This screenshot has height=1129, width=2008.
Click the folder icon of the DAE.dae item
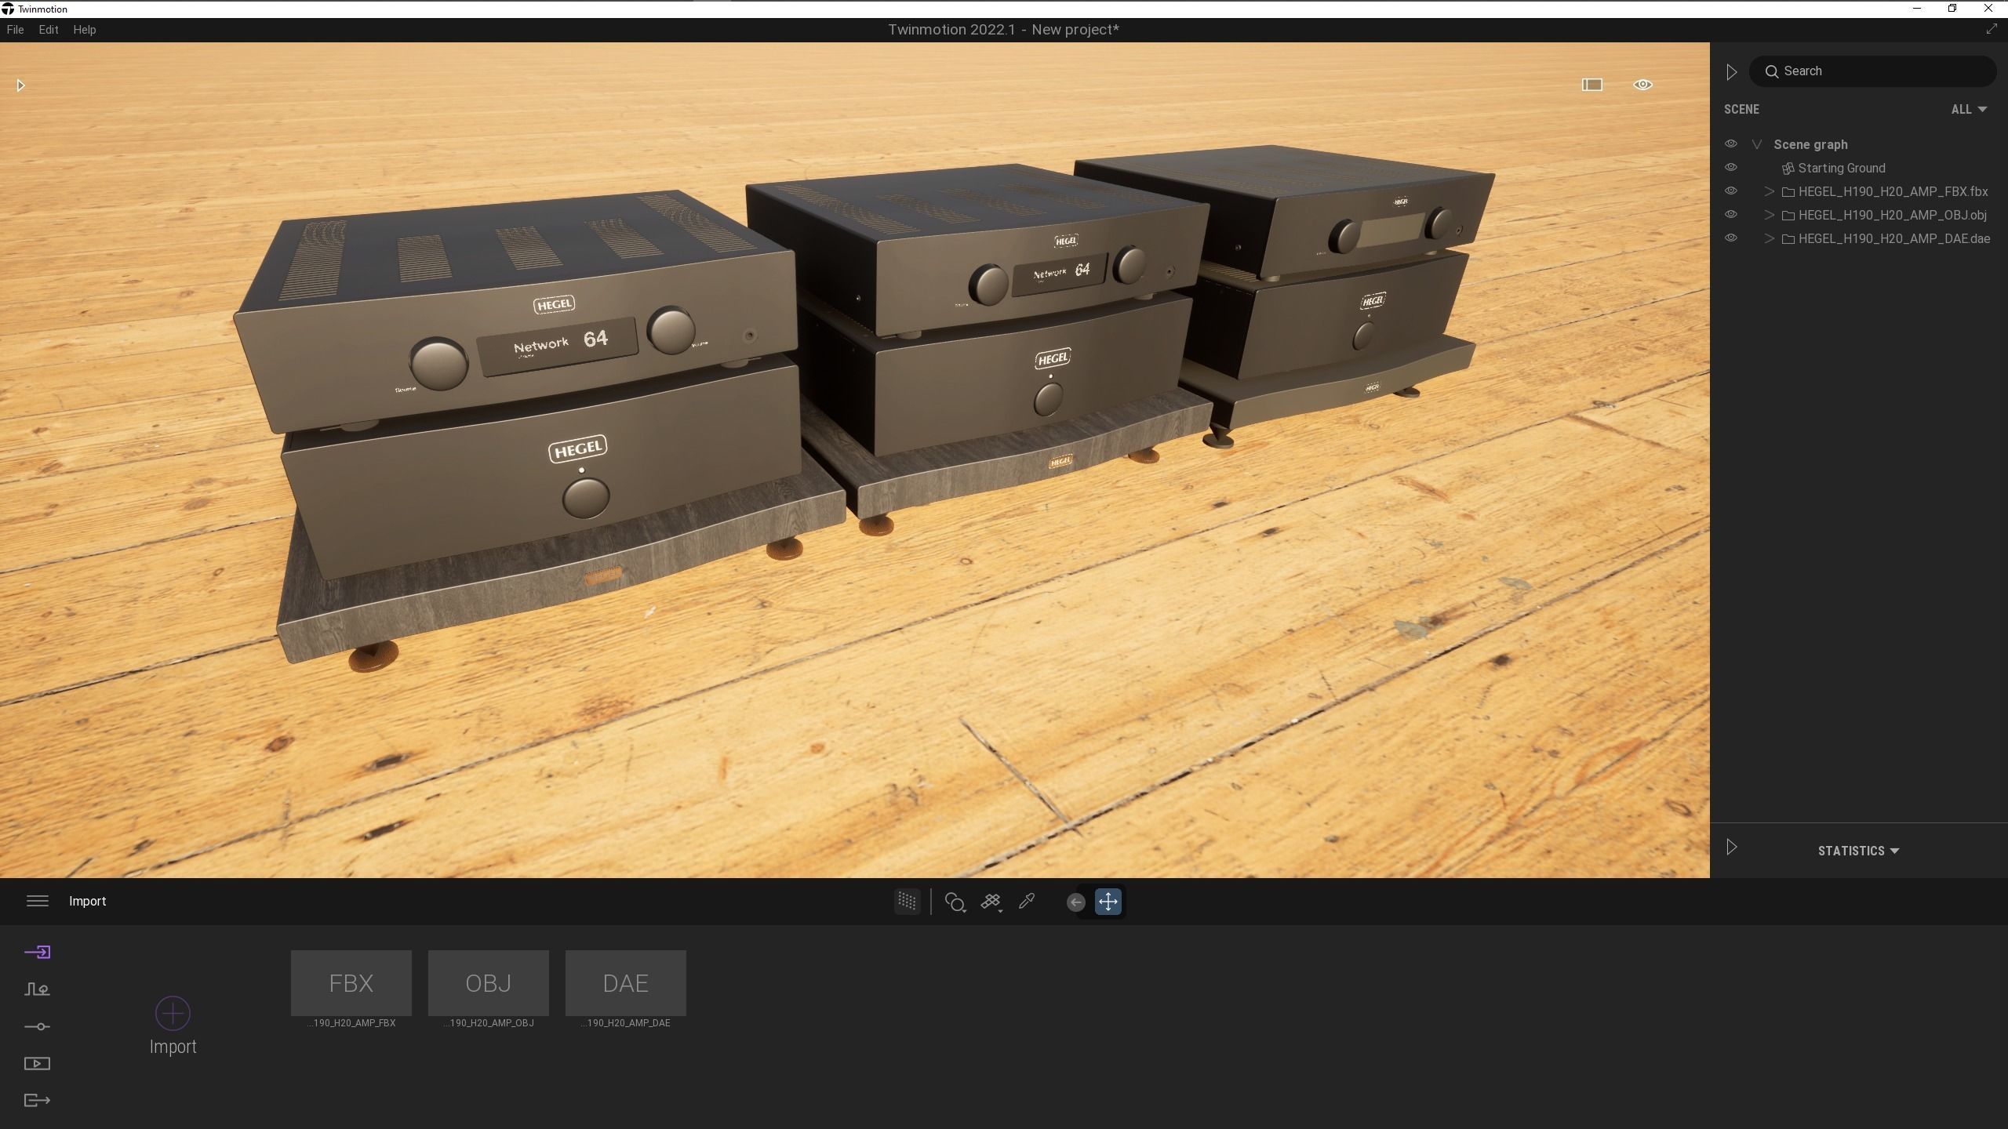click(1788, 239)
